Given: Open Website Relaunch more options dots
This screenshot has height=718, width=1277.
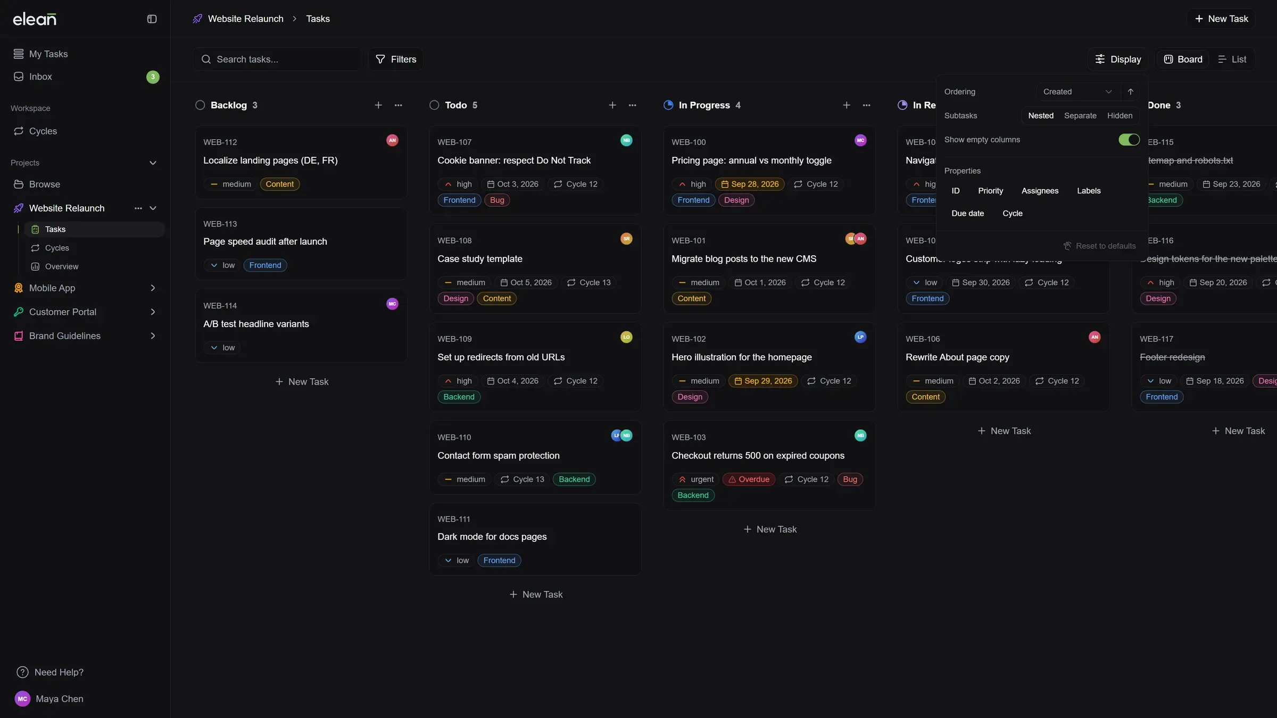Looking at the screenshot, I should pos(138,208).
